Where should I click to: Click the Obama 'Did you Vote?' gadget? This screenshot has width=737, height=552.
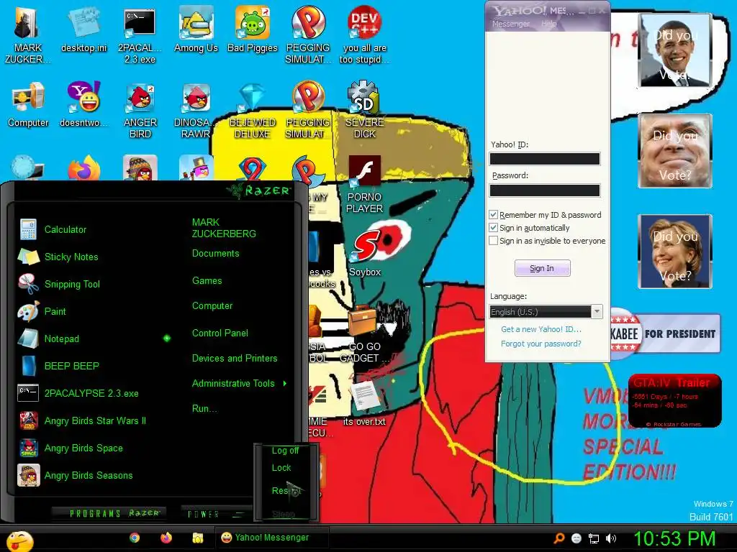pos(675,51)
